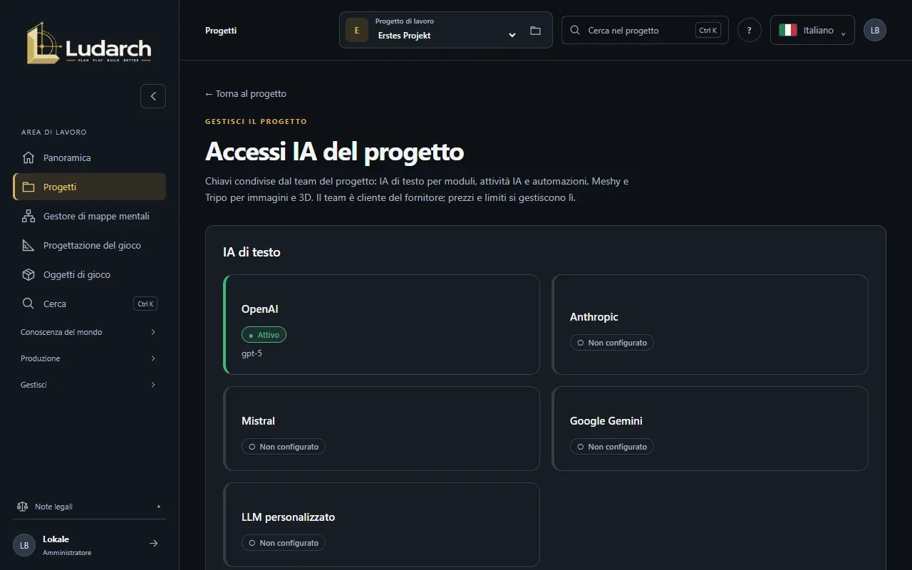Open the Italiano language dropdown

812,30
